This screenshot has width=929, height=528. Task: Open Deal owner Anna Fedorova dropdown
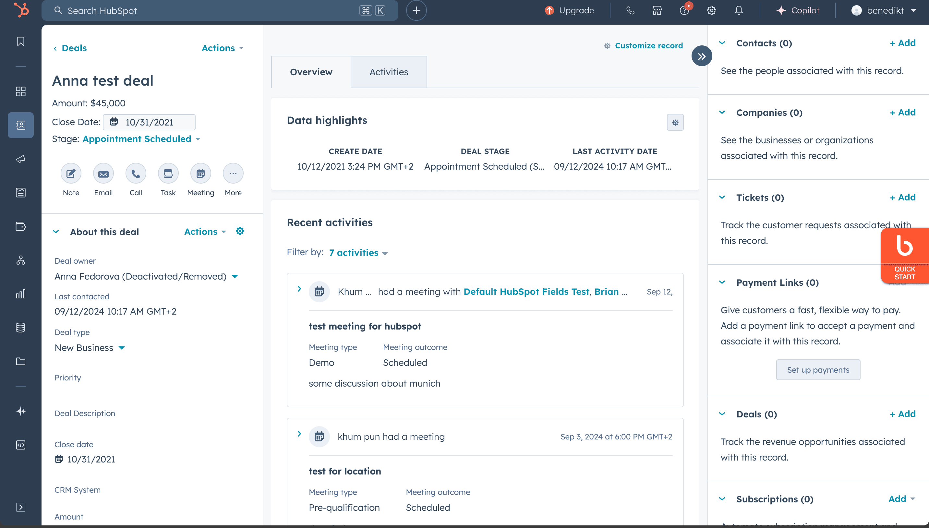point(146,276)
